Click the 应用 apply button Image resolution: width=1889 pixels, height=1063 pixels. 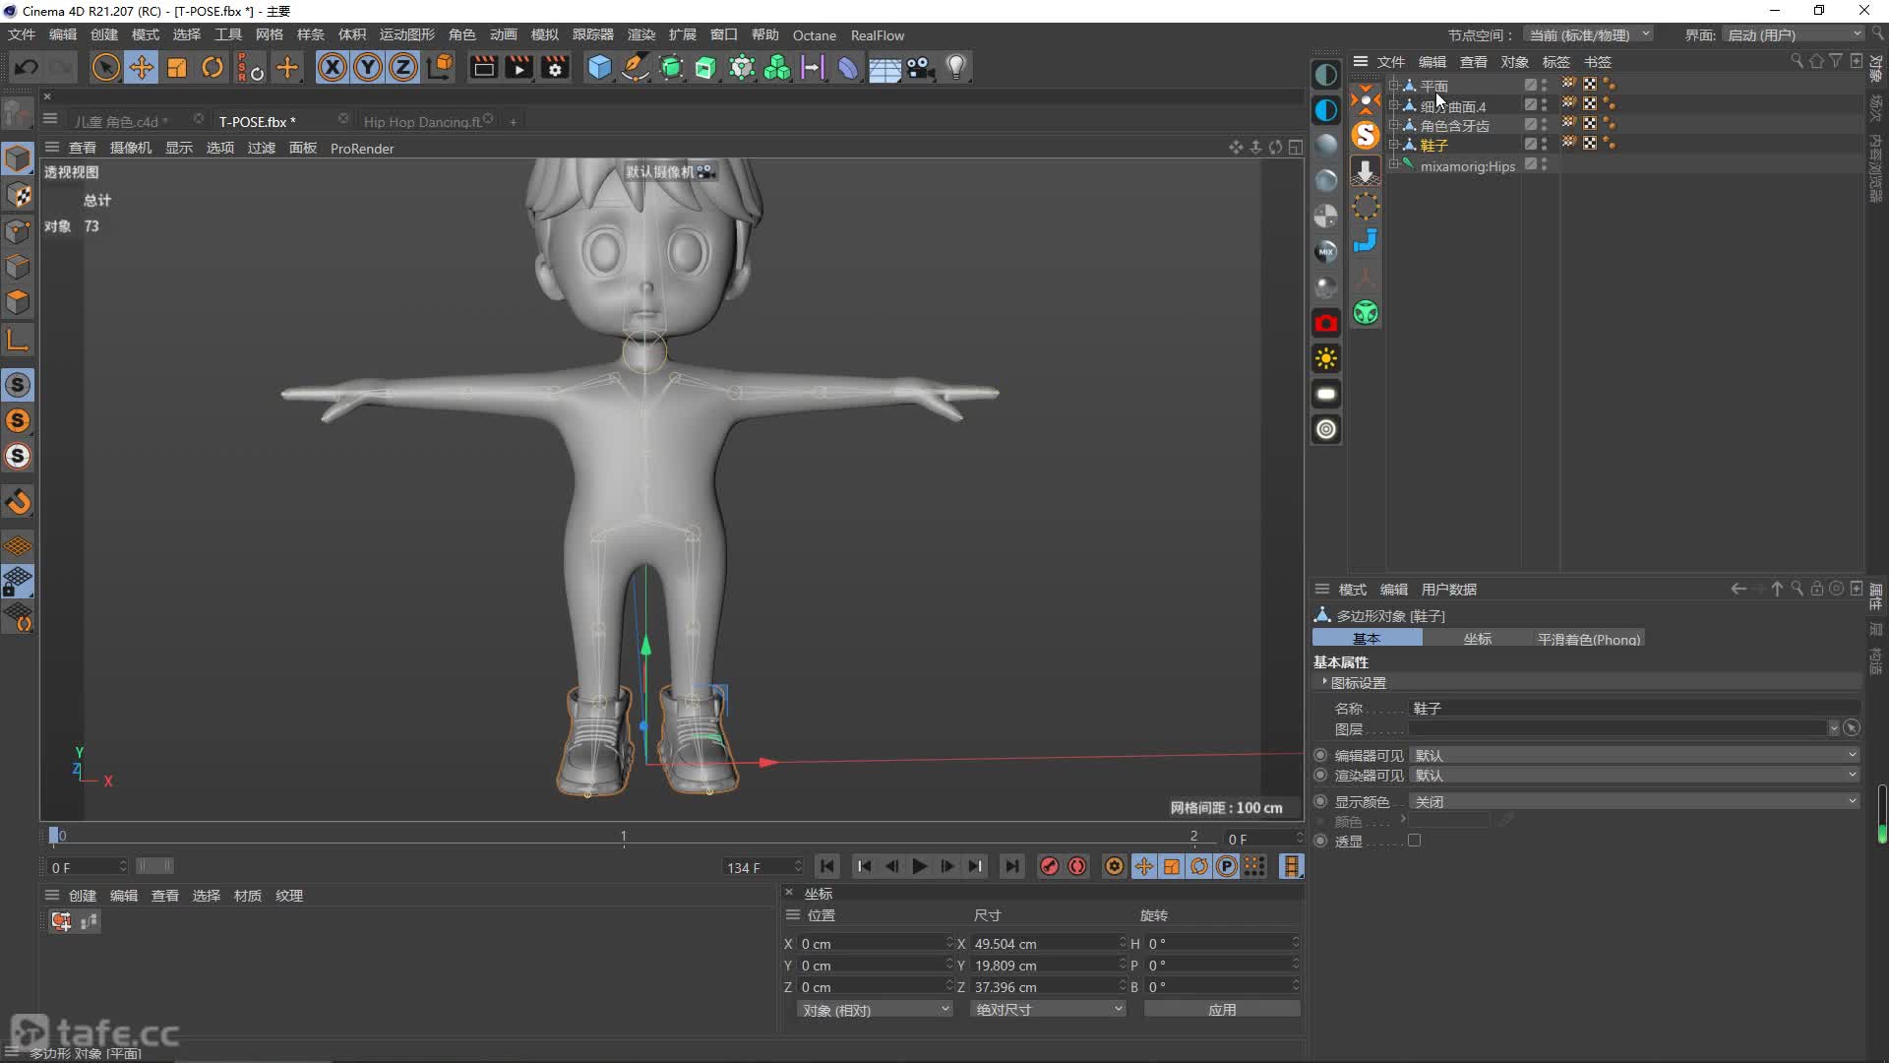(1222, 1010)
